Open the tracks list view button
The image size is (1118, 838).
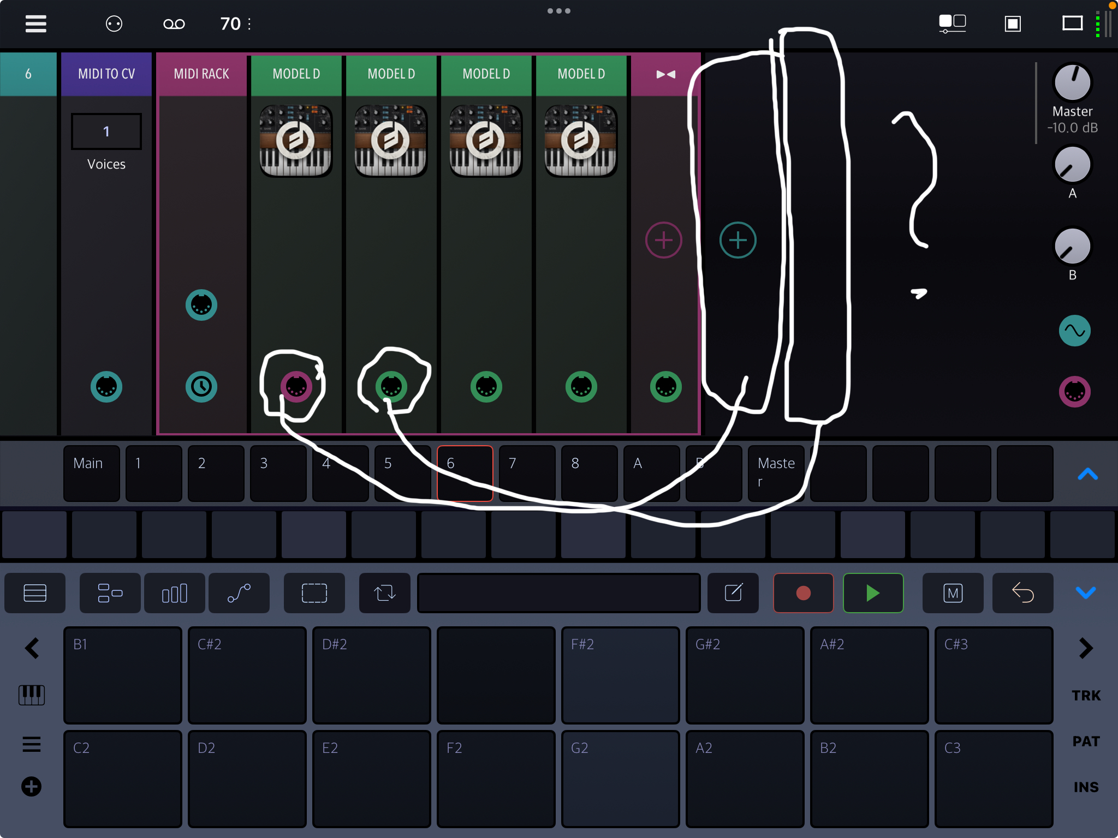(35, 593)
